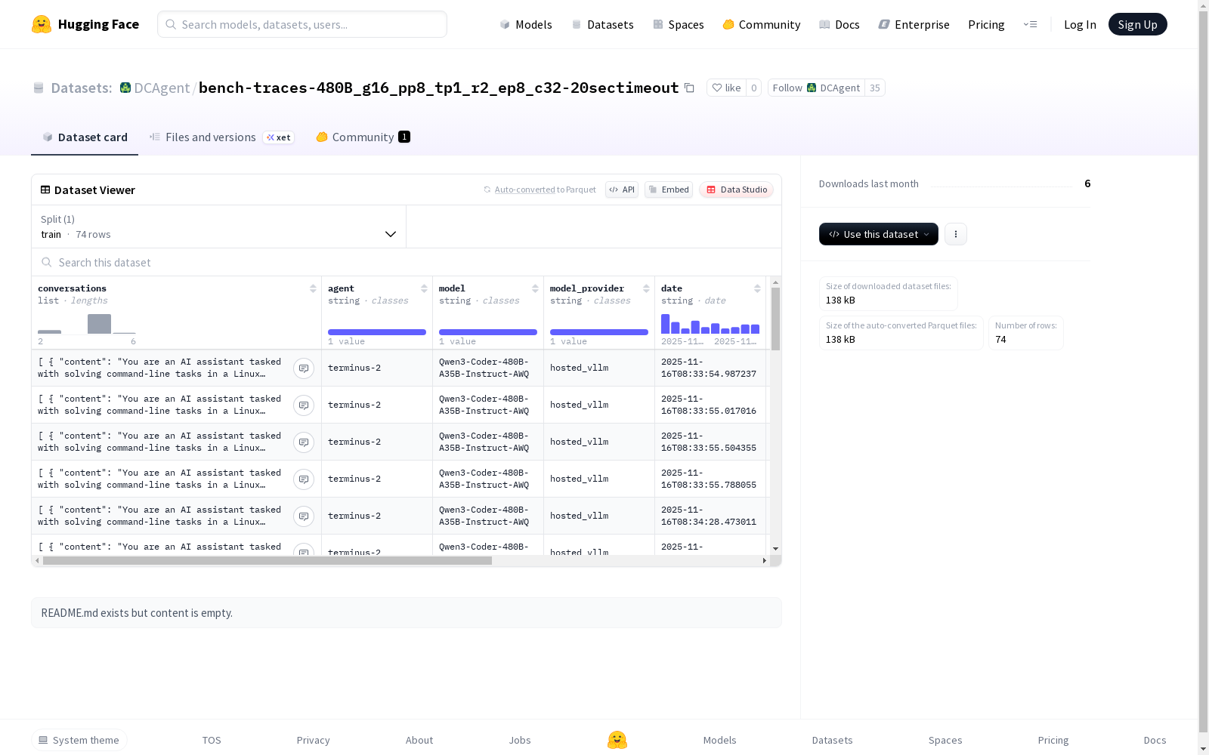
Task: Focus the main search models field
Action: click(x=302, y=24)
